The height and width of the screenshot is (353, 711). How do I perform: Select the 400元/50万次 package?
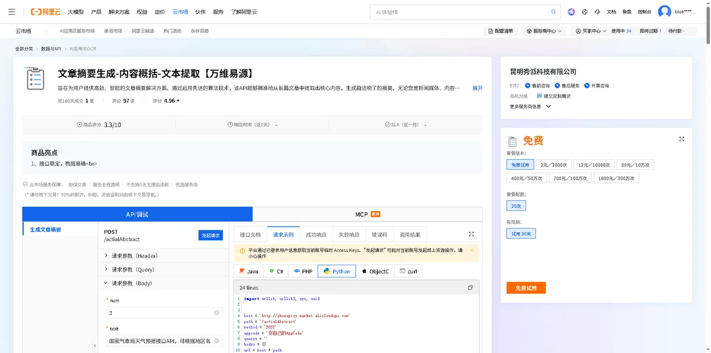click(527, 178)
